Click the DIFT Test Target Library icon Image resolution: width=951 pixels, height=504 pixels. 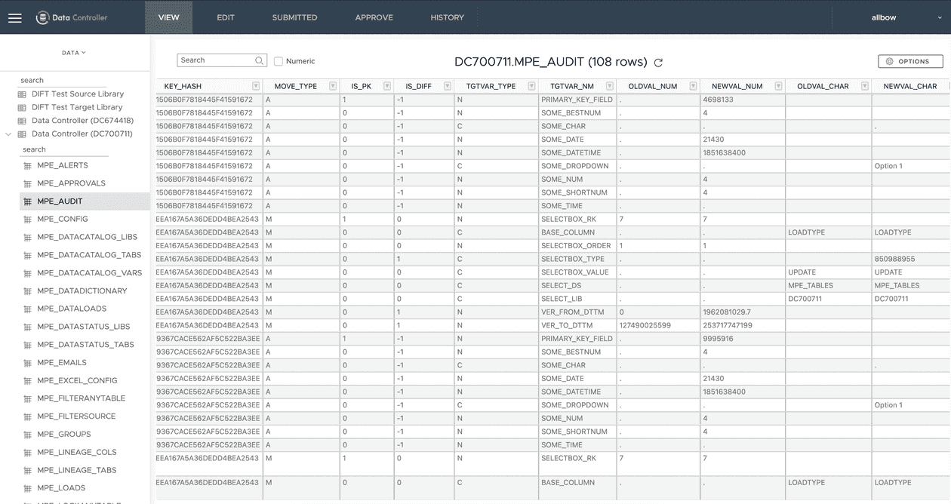22,108
